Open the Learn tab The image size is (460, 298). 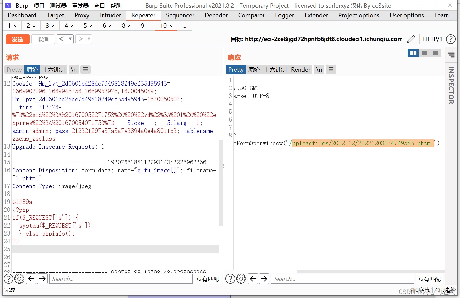442,15
